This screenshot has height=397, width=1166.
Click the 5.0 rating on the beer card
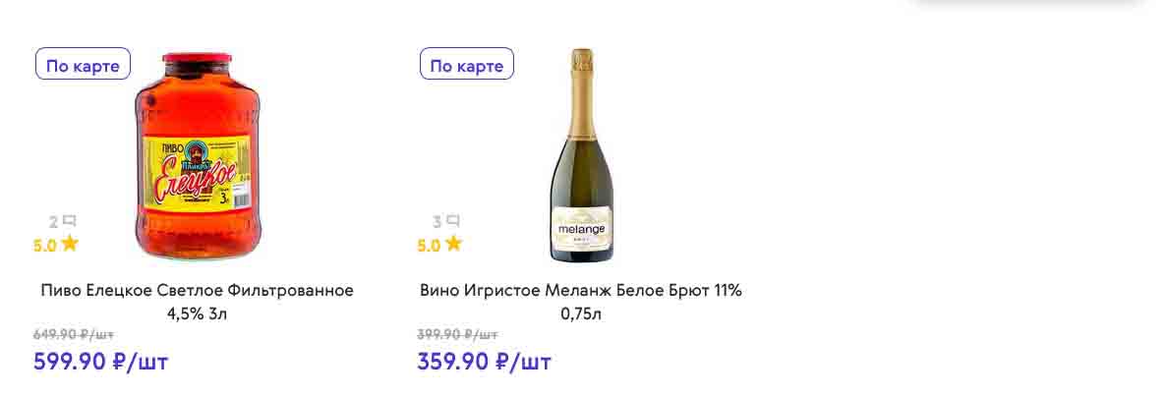pyautogui.click(x=45, y=246)
